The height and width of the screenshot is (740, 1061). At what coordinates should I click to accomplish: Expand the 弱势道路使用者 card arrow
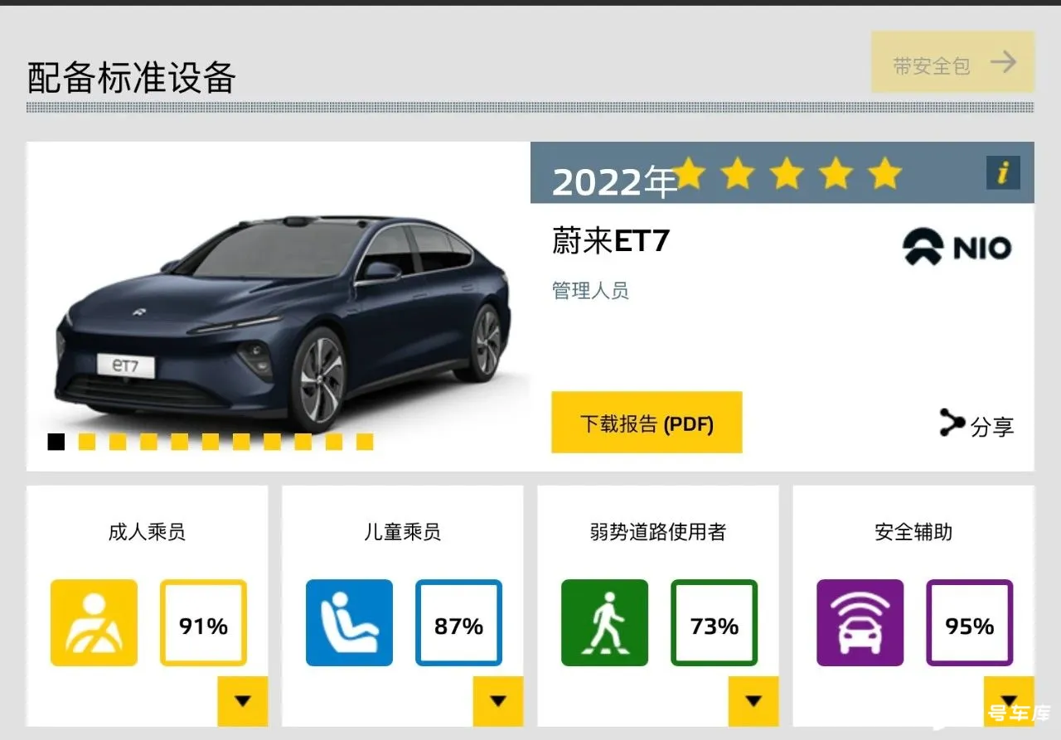coord(753,701)
